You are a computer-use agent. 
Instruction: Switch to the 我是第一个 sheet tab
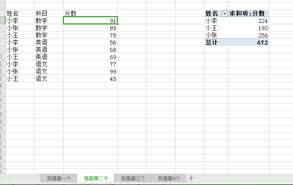(x=59, y=178)
